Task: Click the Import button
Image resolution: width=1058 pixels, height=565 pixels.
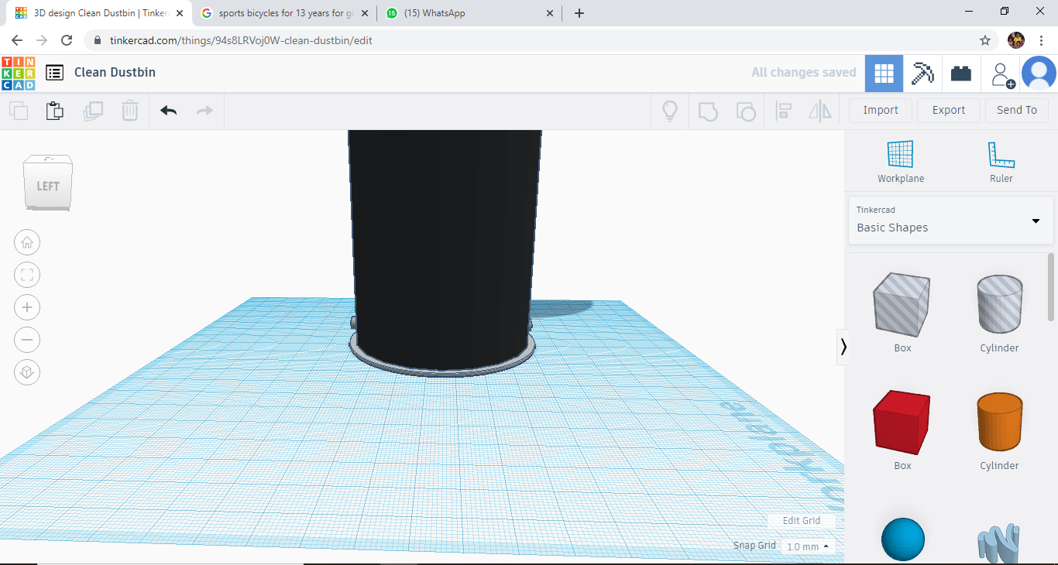Action: 881,110
